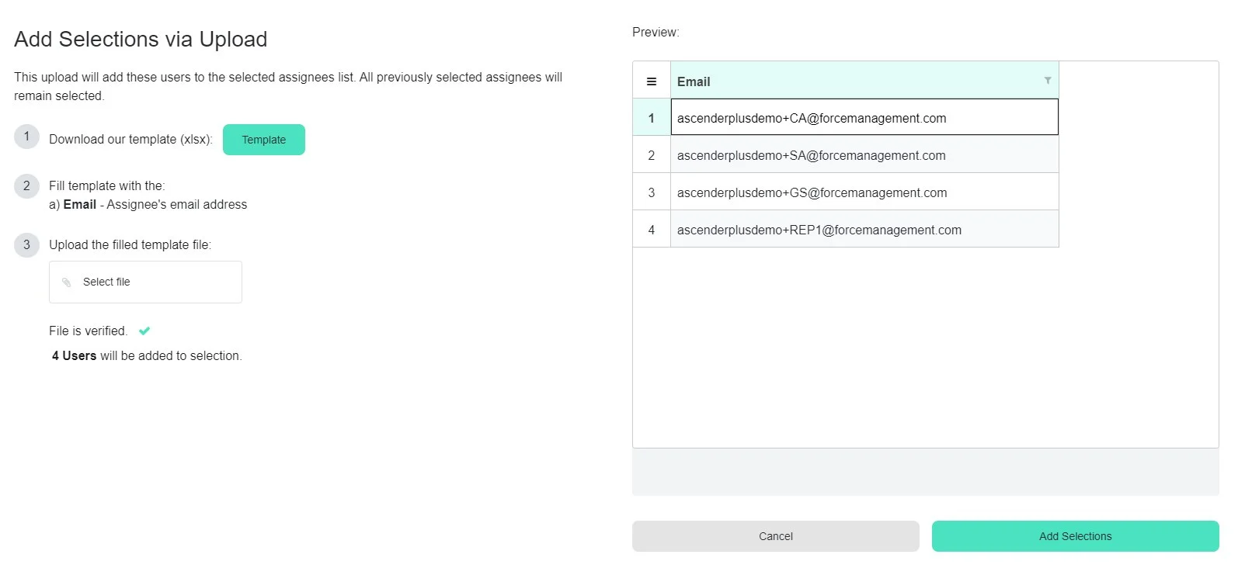Select the ascenderplusdemo+SA email cell
The image size is (1245, 575).
pos(864,156)
